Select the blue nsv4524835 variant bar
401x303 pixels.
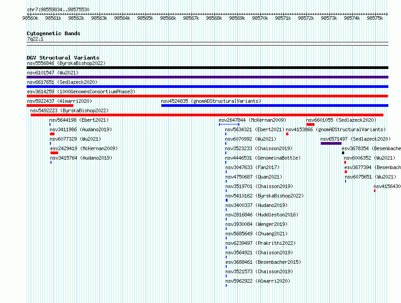275,106
